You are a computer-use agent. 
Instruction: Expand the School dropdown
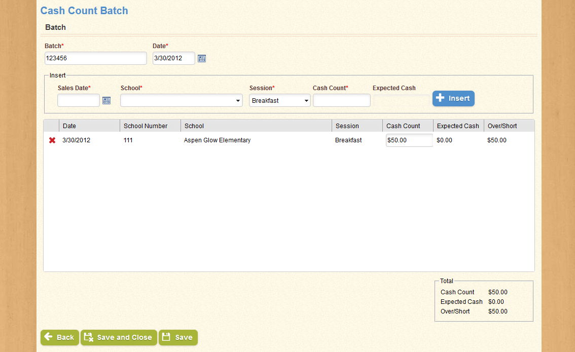point(181,101)
